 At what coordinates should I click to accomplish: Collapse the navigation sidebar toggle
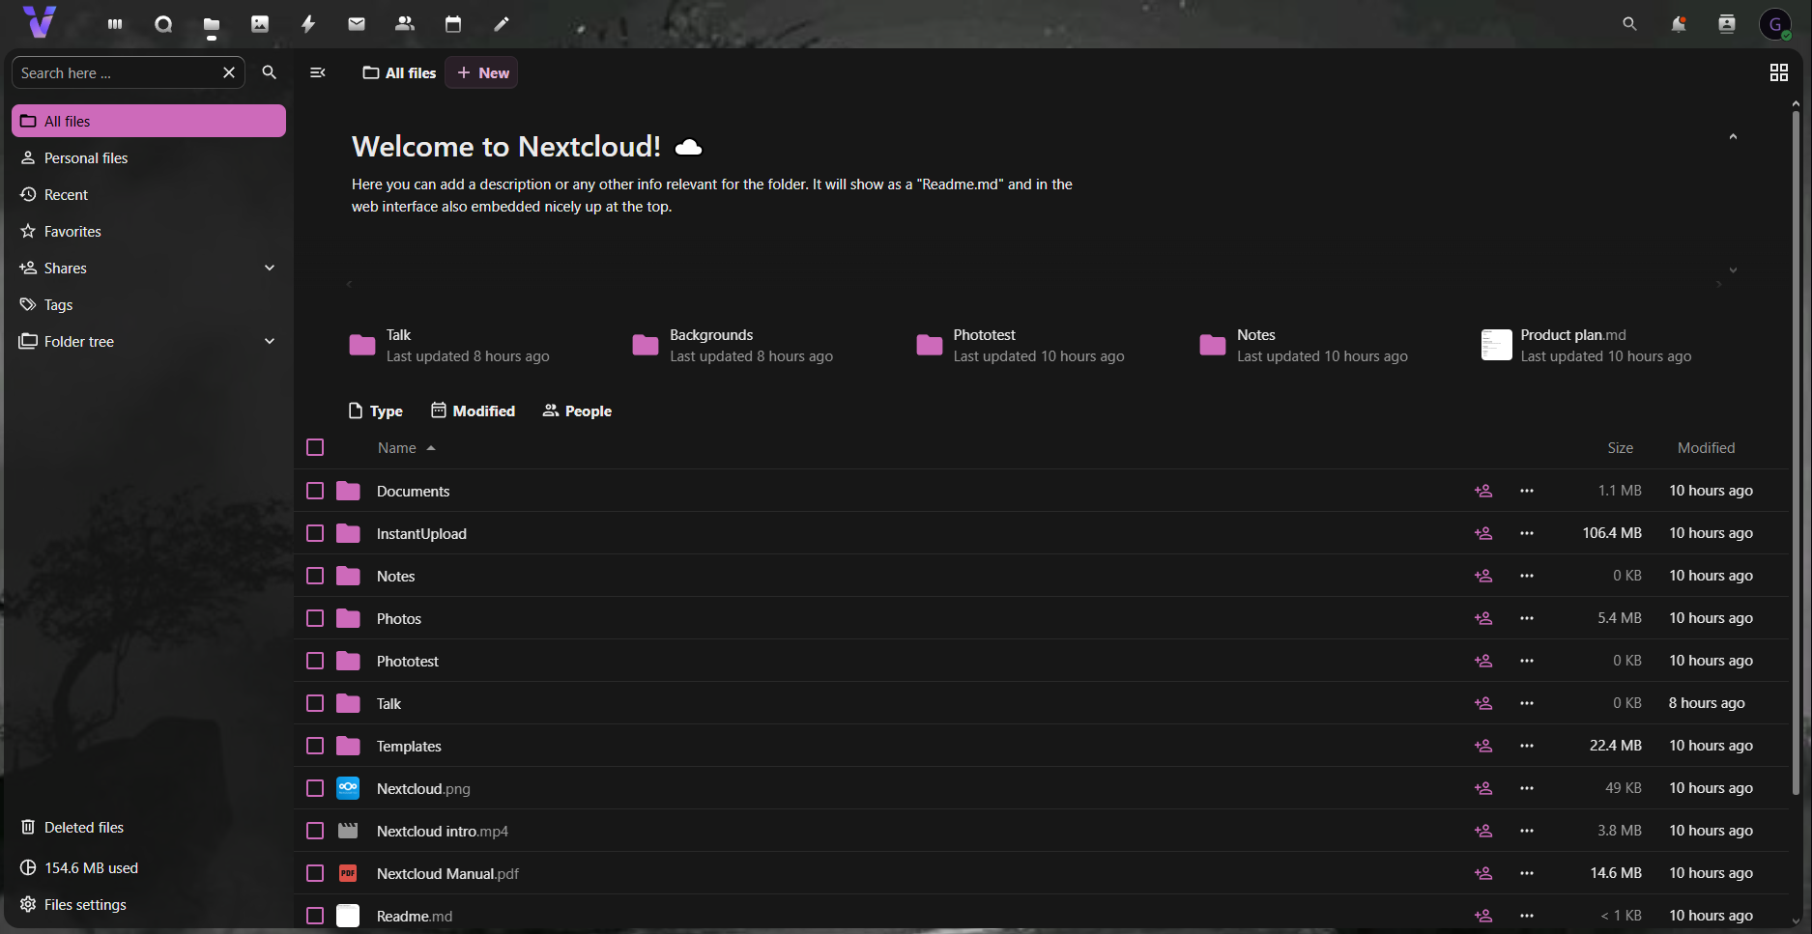tap(317, 72)
